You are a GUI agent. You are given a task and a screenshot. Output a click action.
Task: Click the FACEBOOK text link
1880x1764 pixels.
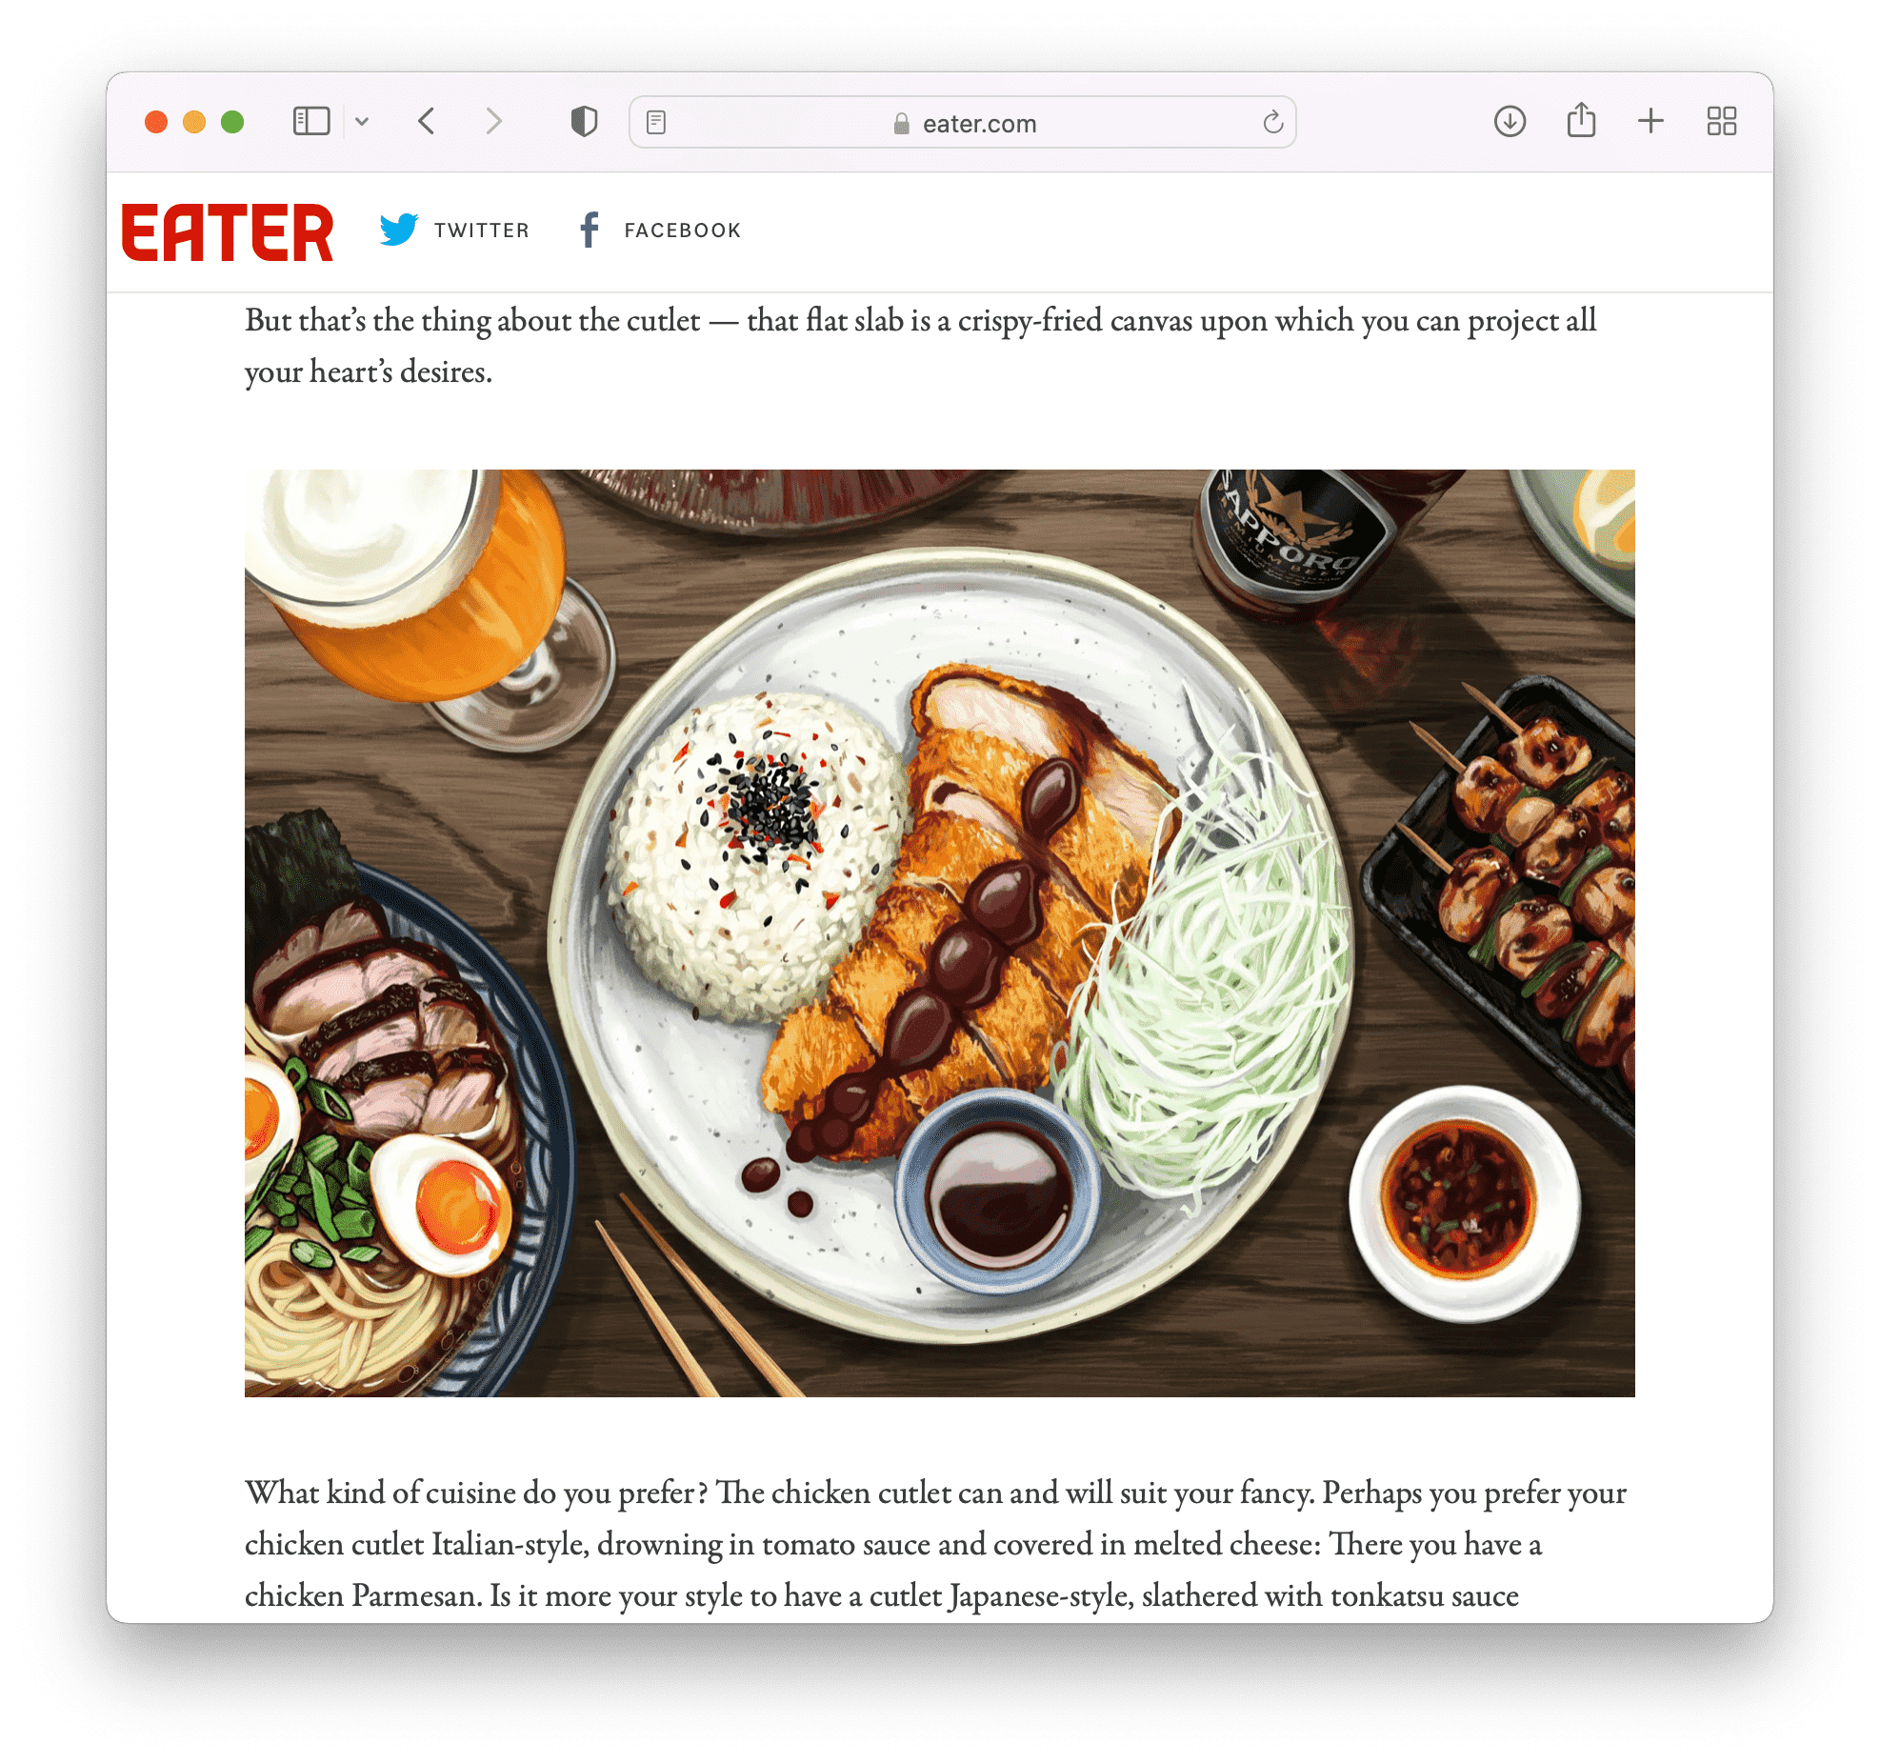click(x=682, y=231)
